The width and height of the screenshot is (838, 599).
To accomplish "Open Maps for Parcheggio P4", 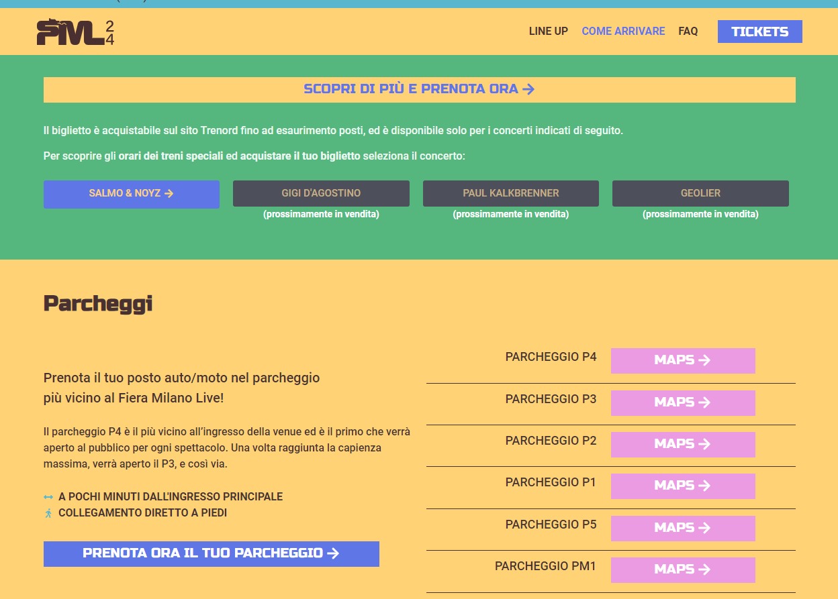I will point(682,360).
